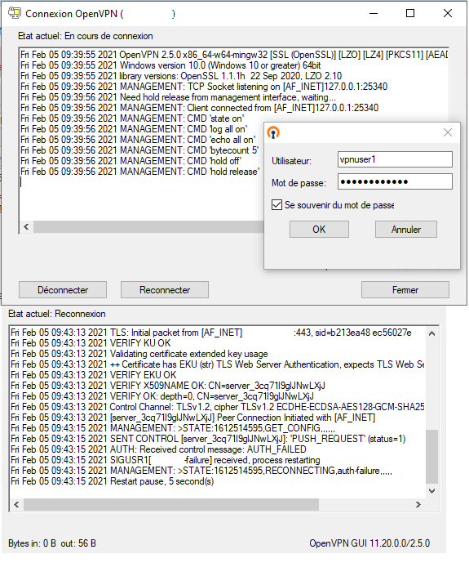Click the lower log vertical scrollbar thumb
This screenshot has width=469, height=563.
pos(433,458)
